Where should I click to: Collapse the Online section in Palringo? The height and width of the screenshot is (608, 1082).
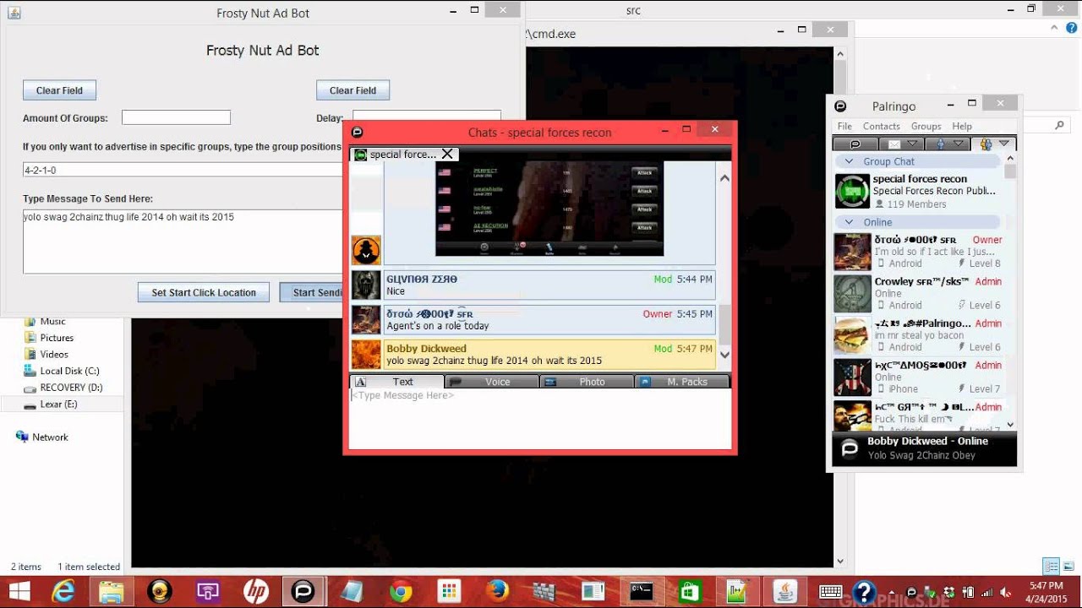pyautogui.click(x=848, y=222)
